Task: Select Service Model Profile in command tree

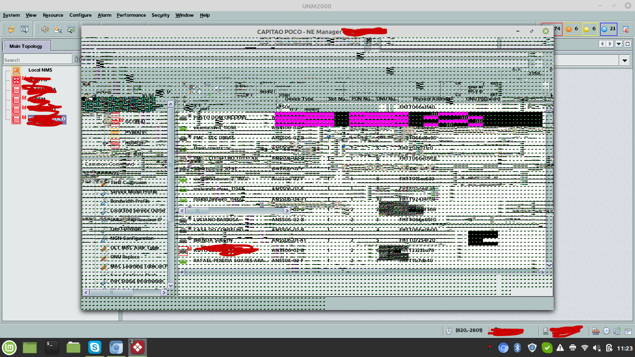Action: [x=133, y=192]
